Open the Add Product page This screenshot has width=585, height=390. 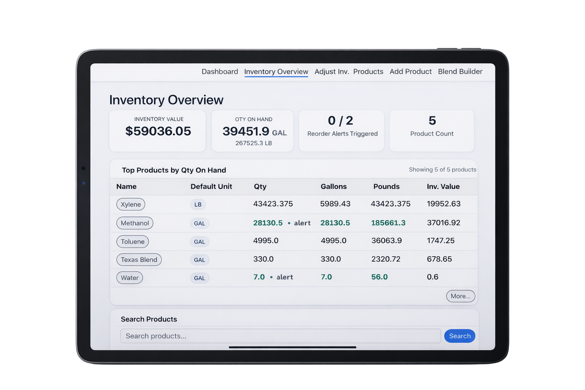tap(411, 72)
